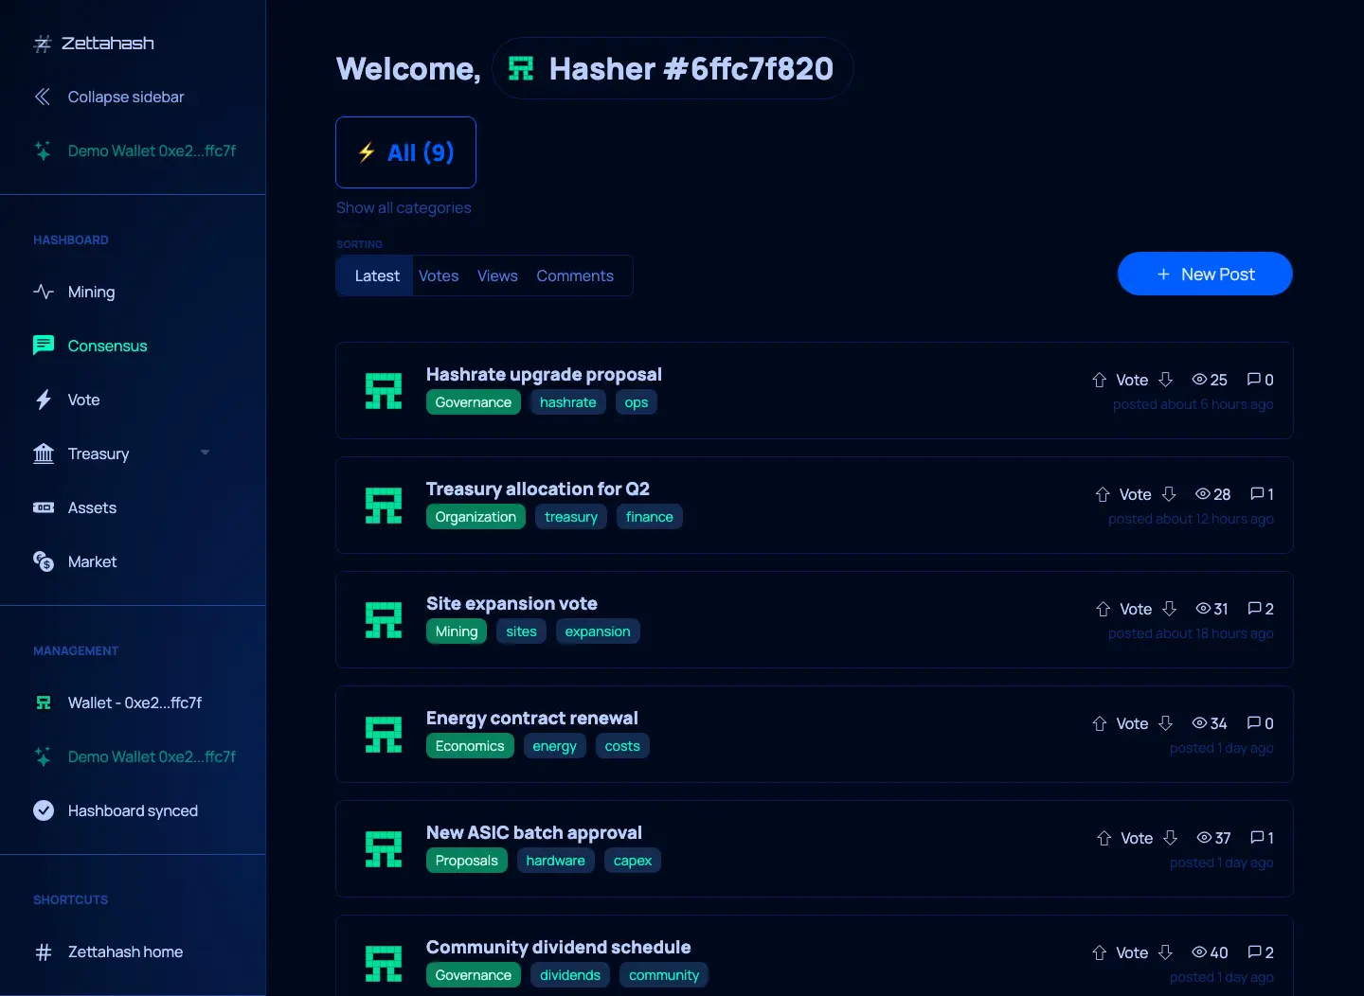This screenshot has height=996, width=1364.
Task: Sort posts by Latest
Action: (x=376, y=276)
